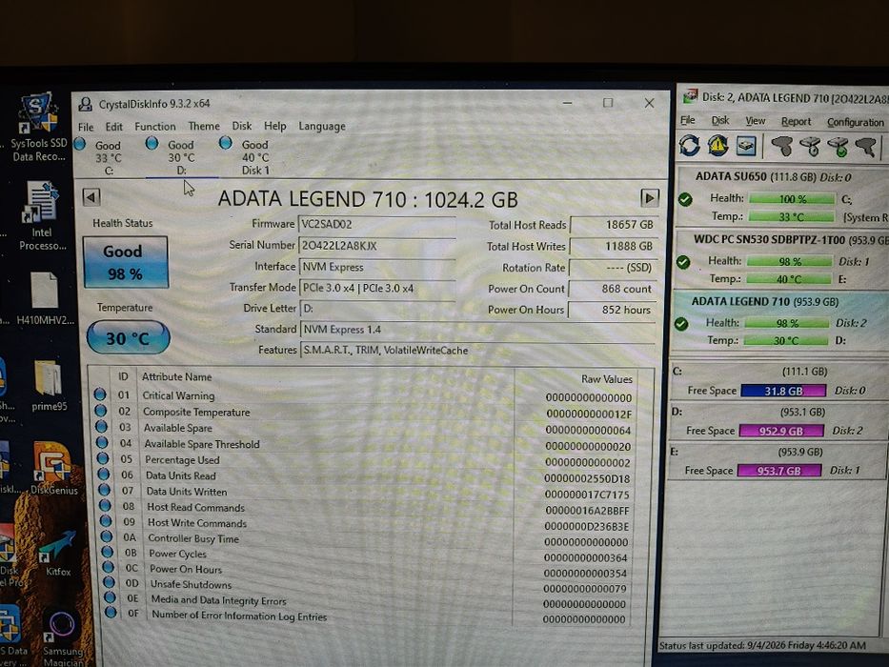Select ADATA SU650 disk in Sentinel list

click(782, 196)
